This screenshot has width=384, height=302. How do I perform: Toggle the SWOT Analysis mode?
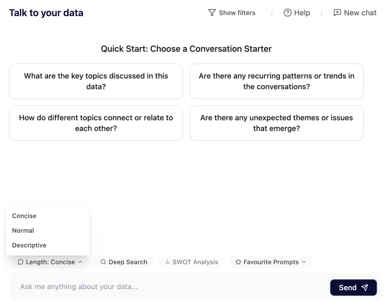(x=191, y=262)
